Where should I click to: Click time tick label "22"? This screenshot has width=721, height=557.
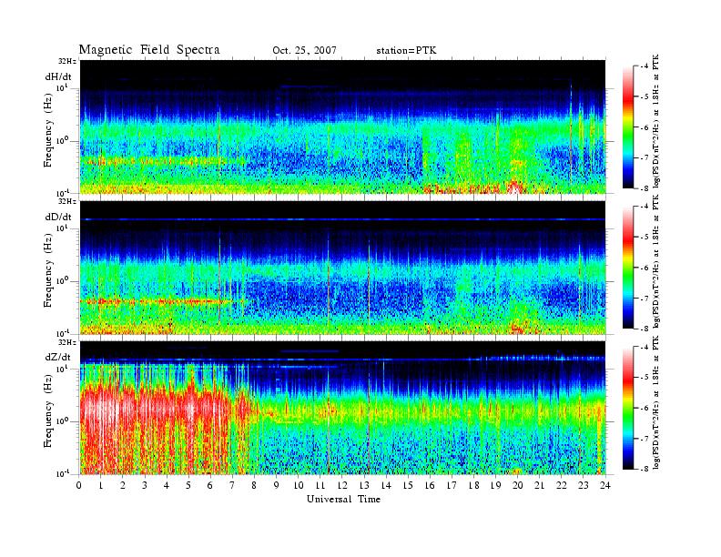tap(561, 485)
